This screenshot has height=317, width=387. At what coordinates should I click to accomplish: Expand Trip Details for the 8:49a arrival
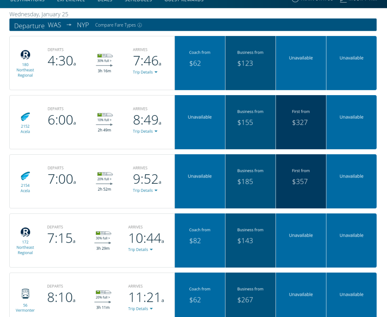pyautogui.click(x=145, y=131)
